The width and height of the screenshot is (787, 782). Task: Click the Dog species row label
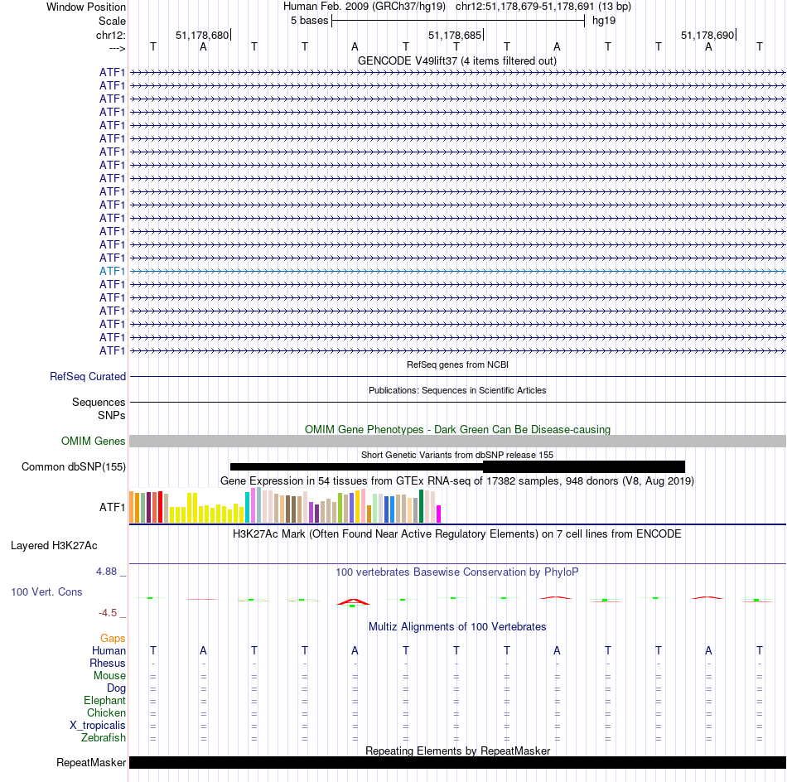[117, 688]
